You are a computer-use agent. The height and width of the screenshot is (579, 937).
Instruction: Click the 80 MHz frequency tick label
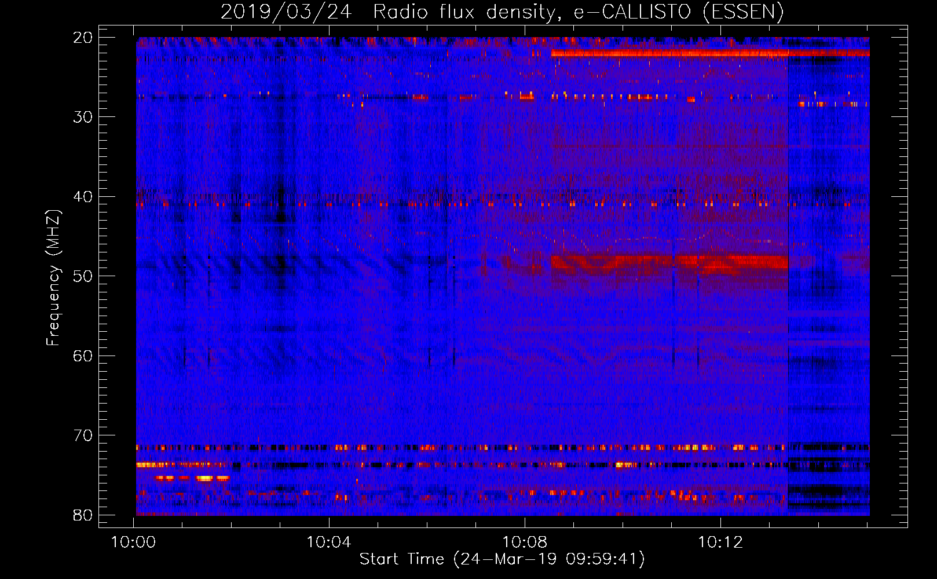(83, 515)
